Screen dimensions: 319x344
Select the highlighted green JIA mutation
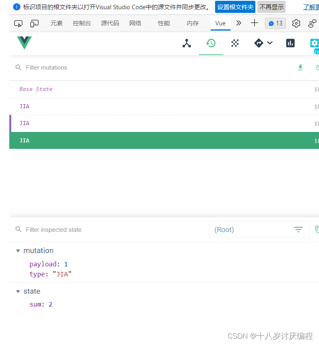pyautogui.click(x=164, y=140)
